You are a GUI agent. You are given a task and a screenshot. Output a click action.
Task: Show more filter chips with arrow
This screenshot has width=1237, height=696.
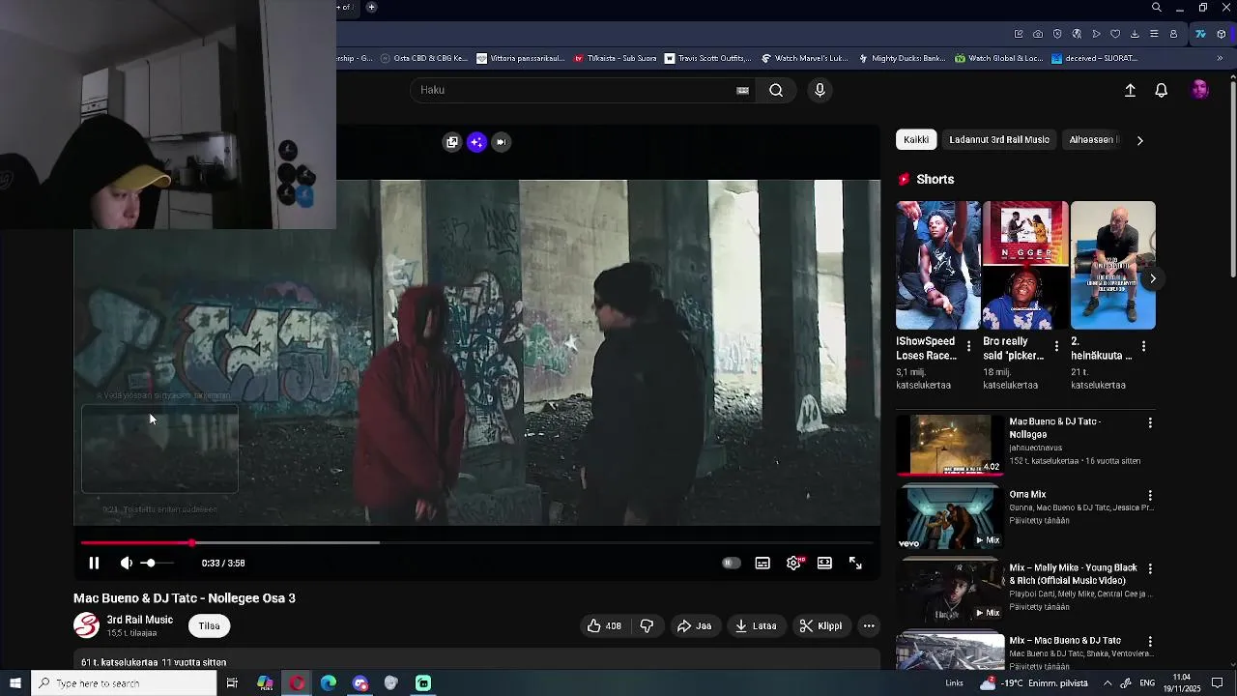(x=1139, y=140)
